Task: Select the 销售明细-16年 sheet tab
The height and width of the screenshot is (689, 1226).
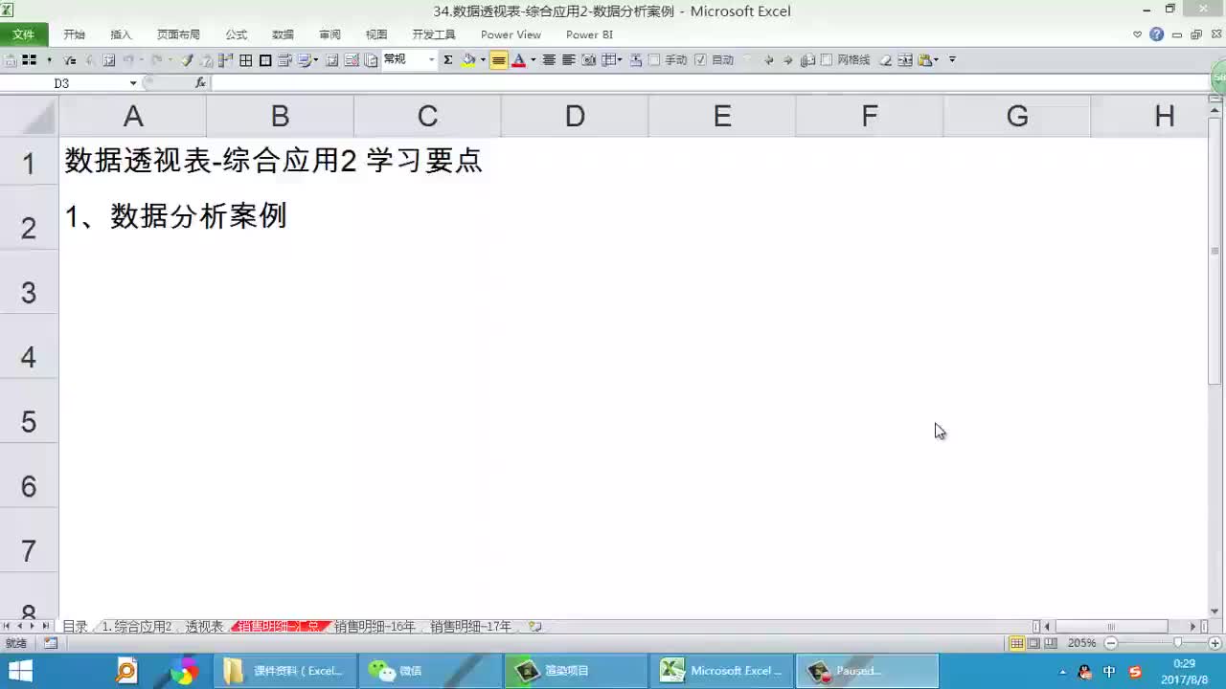Action: (x=375, y=627)
